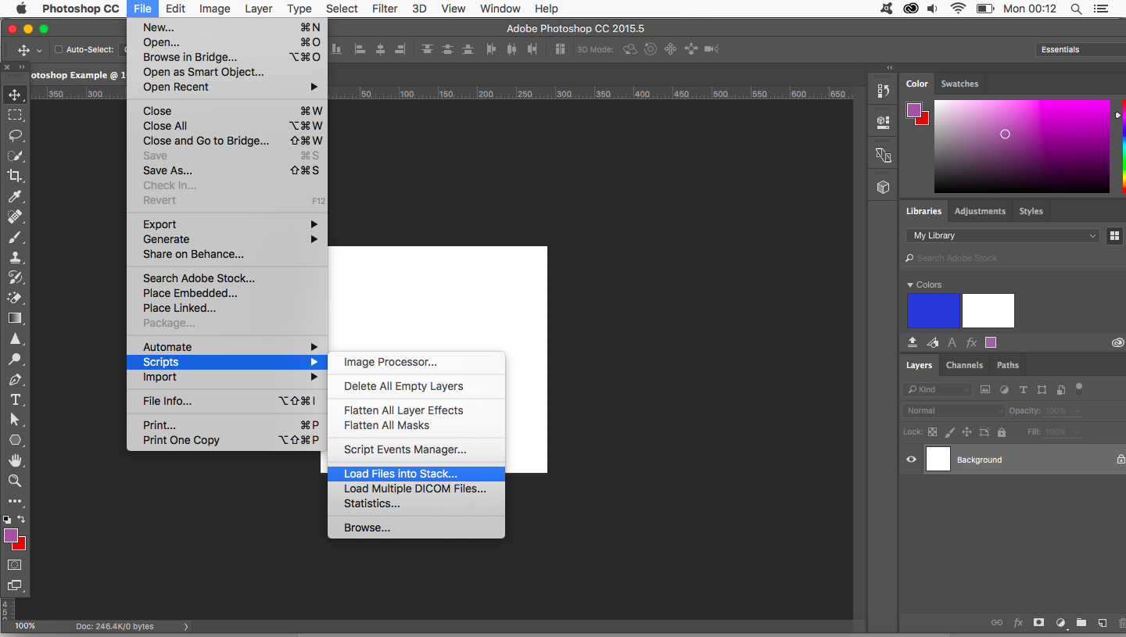The height and width of the screenshot is (637, 1126).
Task: Choose Save As from File menu
Action: coord(227,170)
